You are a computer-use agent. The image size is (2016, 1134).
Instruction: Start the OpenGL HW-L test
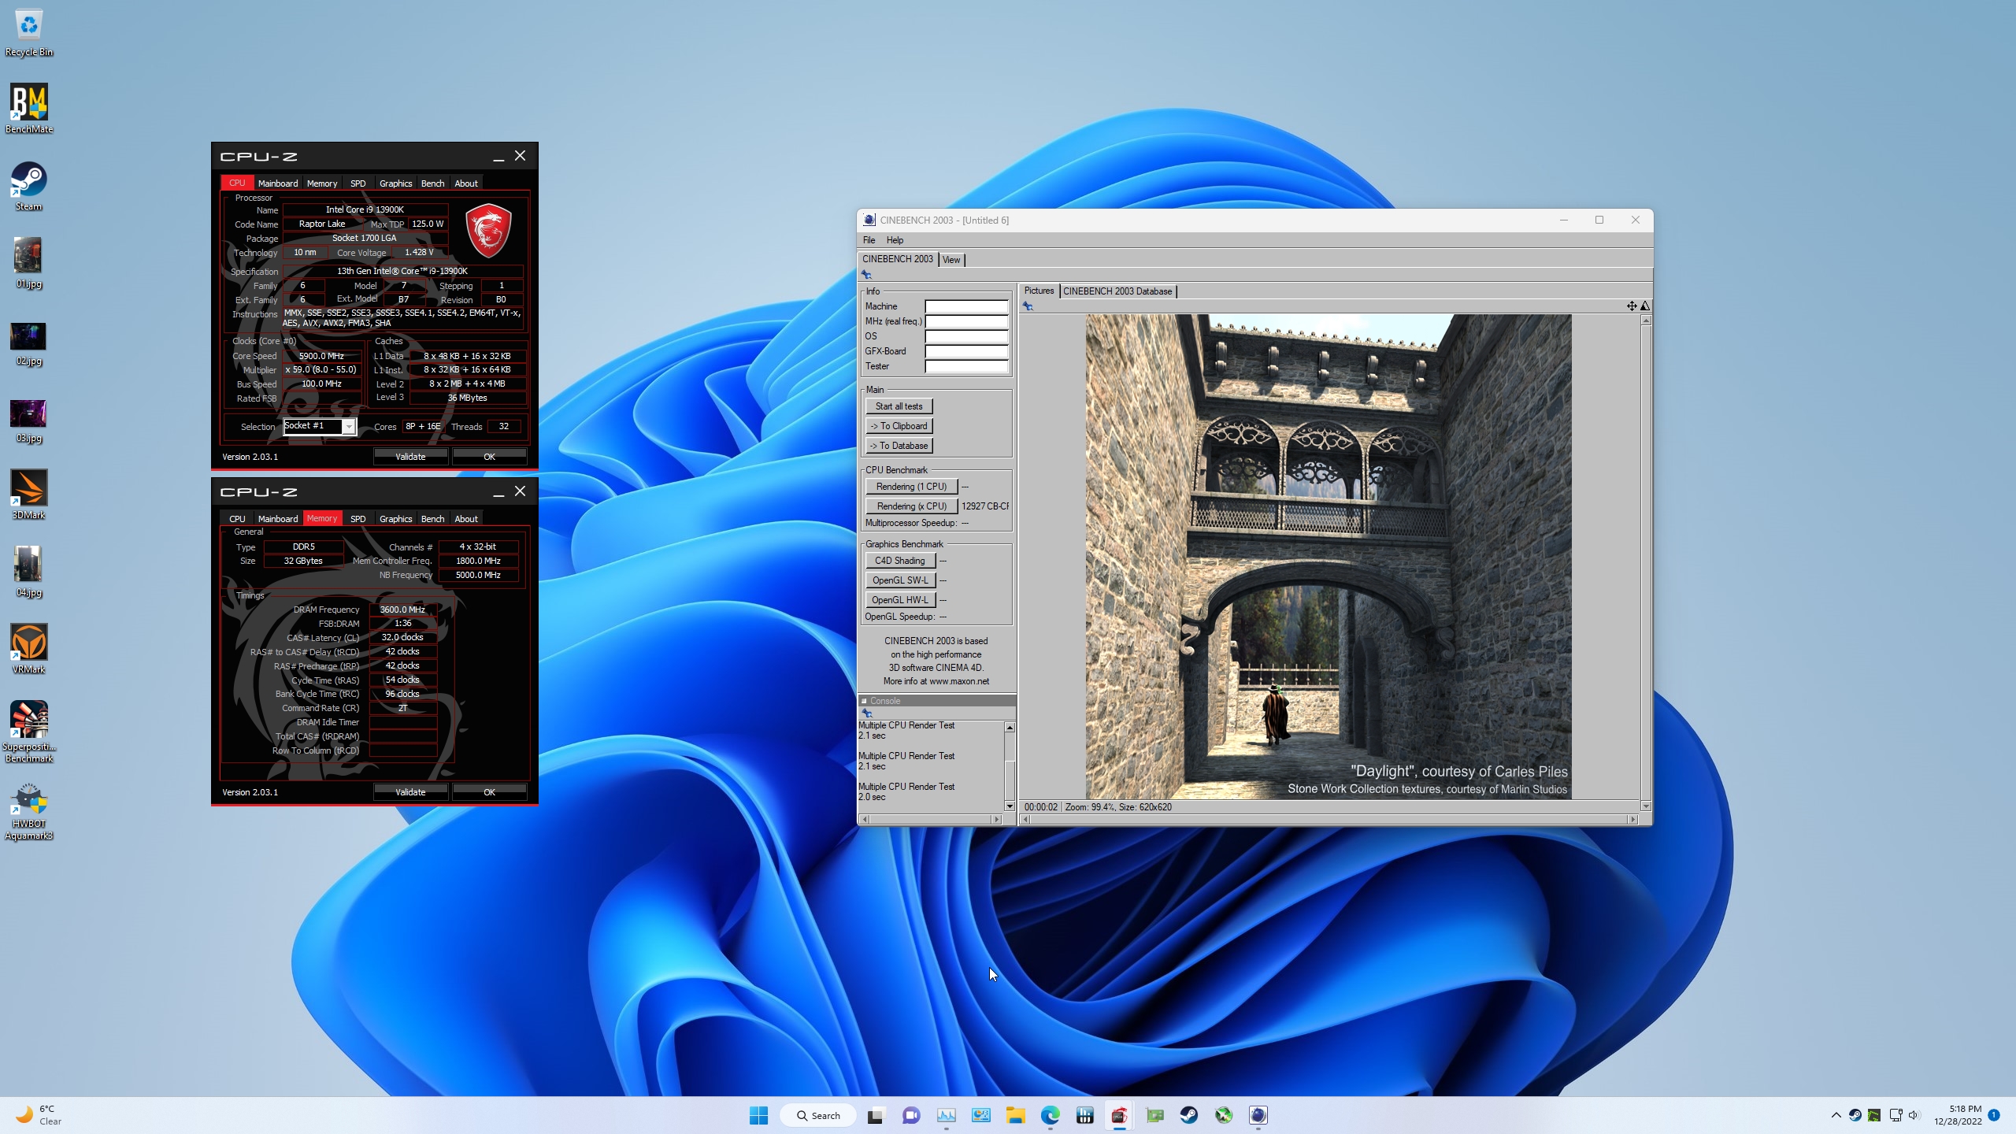point(900,600)
